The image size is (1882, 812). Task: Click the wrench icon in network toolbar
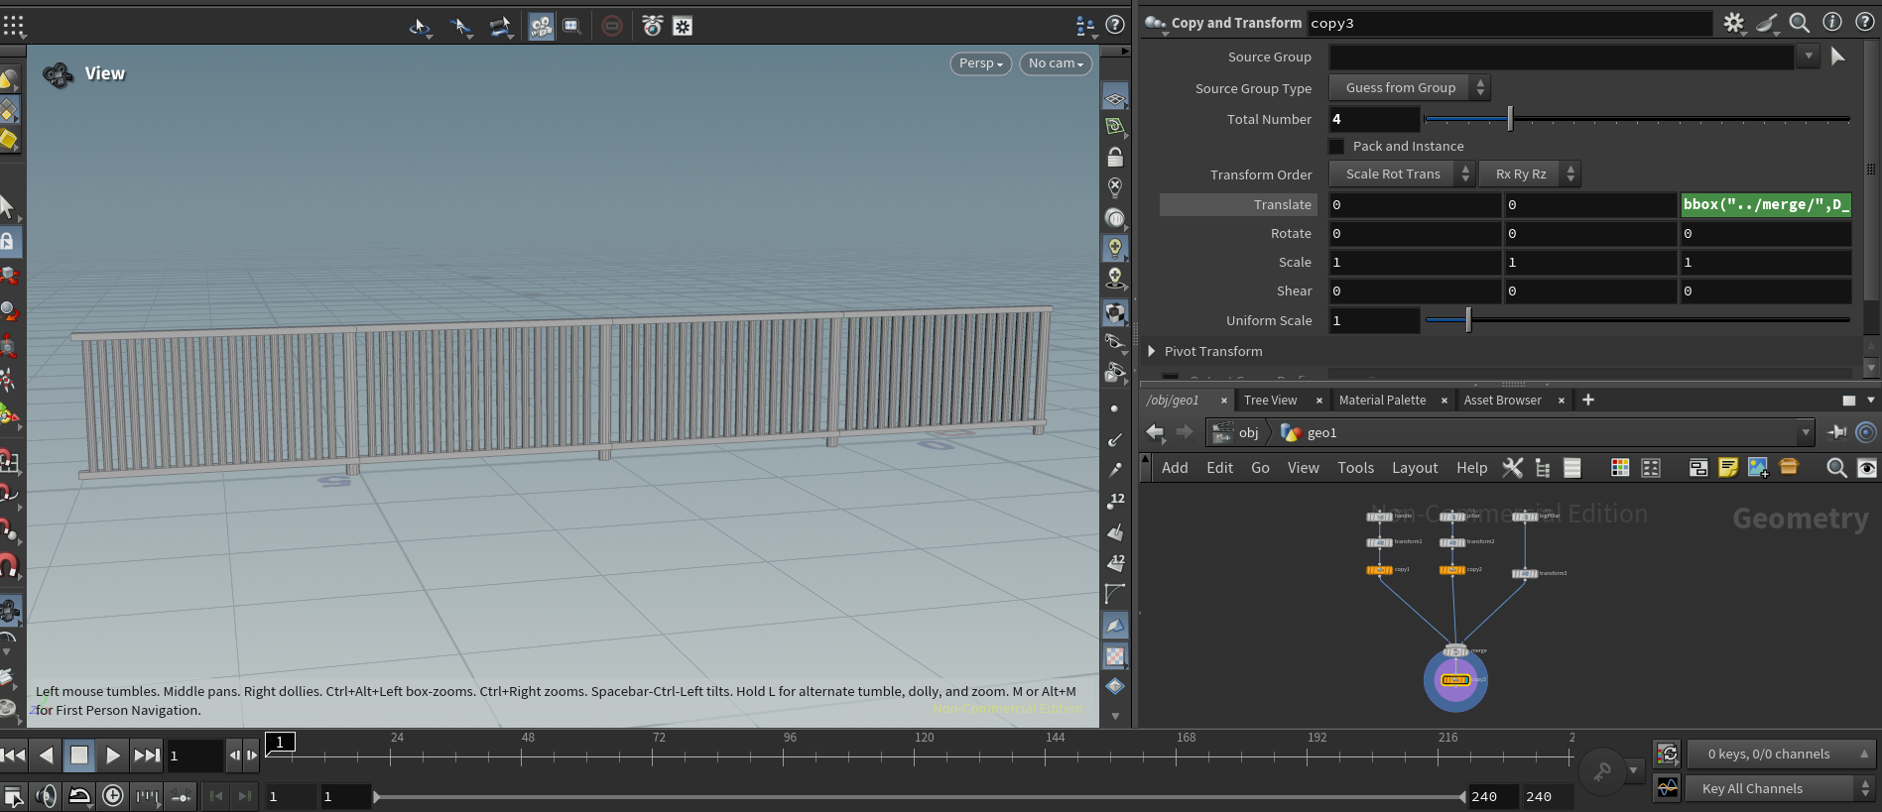[1512, 468]
